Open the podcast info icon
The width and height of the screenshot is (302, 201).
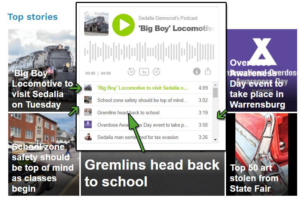[196, 71]
